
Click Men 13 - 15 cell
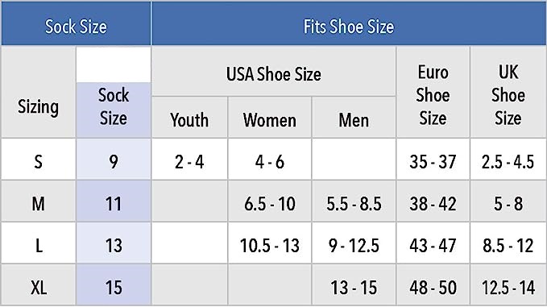[x=354, y=288]
